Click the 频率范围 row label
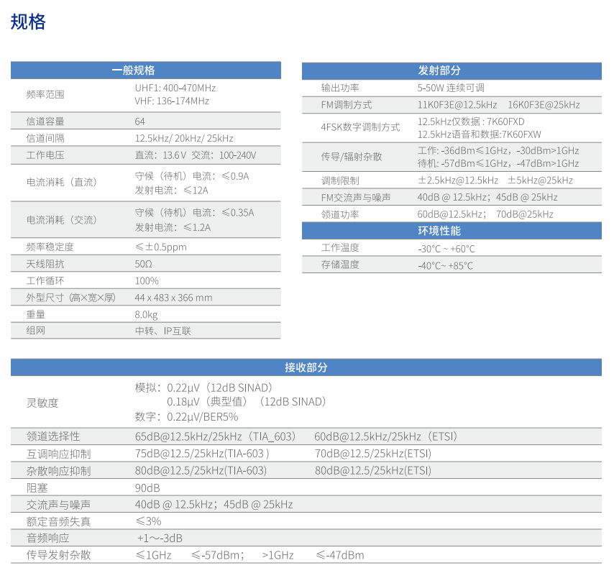614x568 pixels. pyautogui.click(x=45, y=94)
